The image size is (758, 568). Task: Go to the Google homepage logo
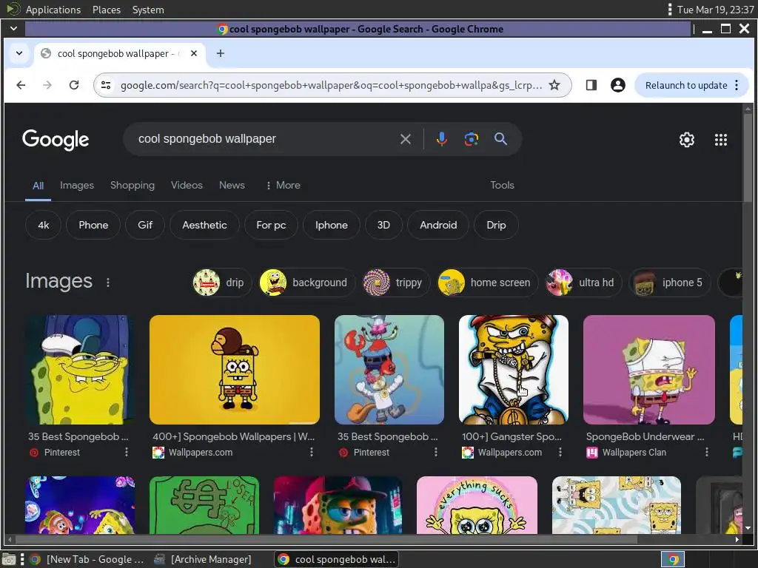(x=56, y=140)
